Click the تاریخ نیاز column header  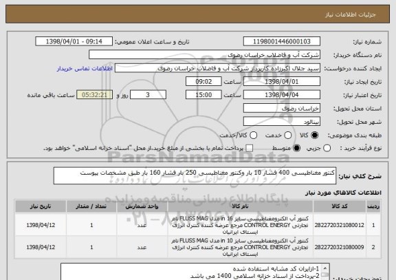41,206
